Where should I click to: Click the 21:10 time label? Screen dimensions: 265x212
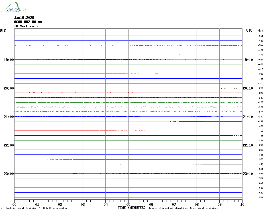point(248,117)
